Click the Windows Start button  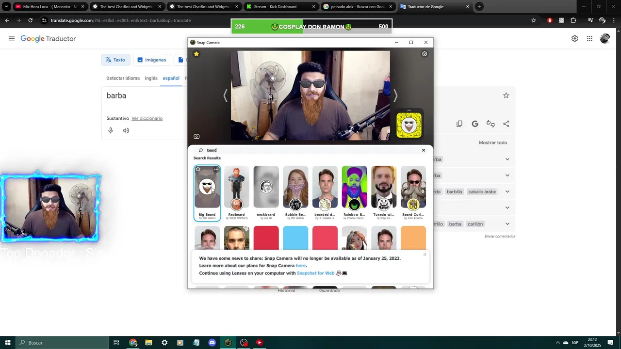point(8,343)
